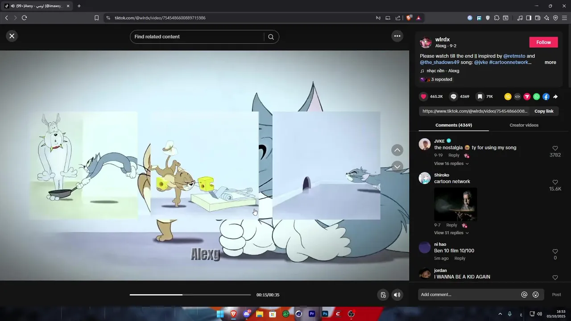
Task: Toggle the browser sidebar panel icon
Action: pyautogui.click(x=529, y=18)
